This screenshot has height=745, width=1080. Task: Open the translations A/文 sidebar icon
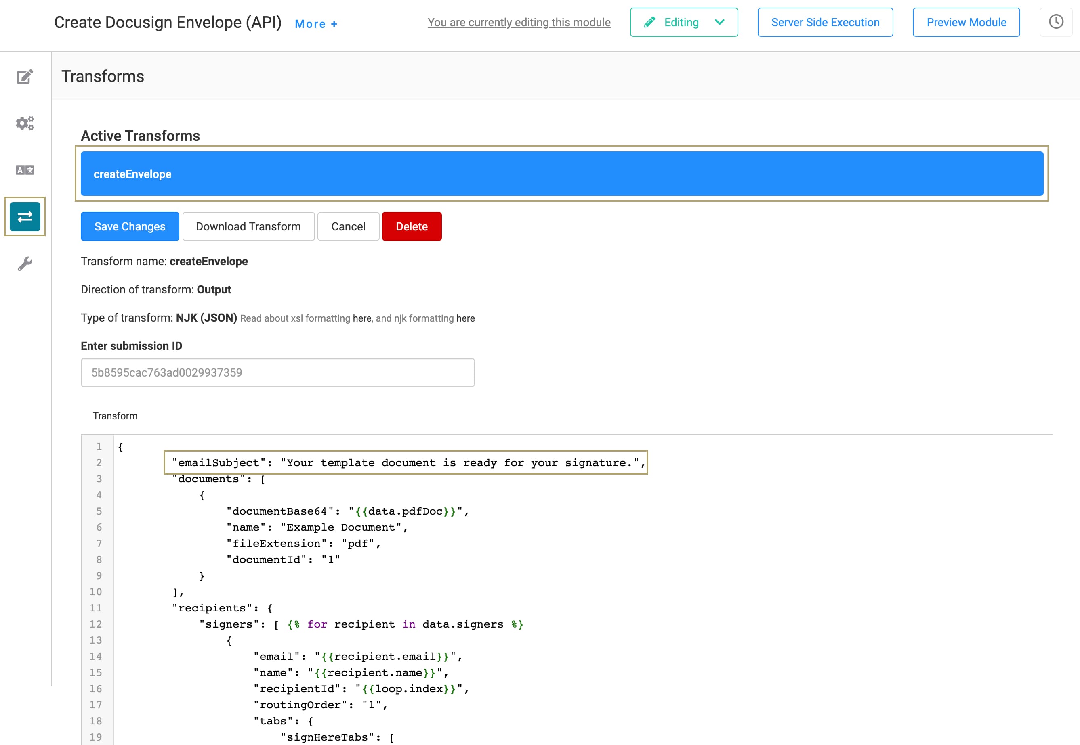pos(25,170)
